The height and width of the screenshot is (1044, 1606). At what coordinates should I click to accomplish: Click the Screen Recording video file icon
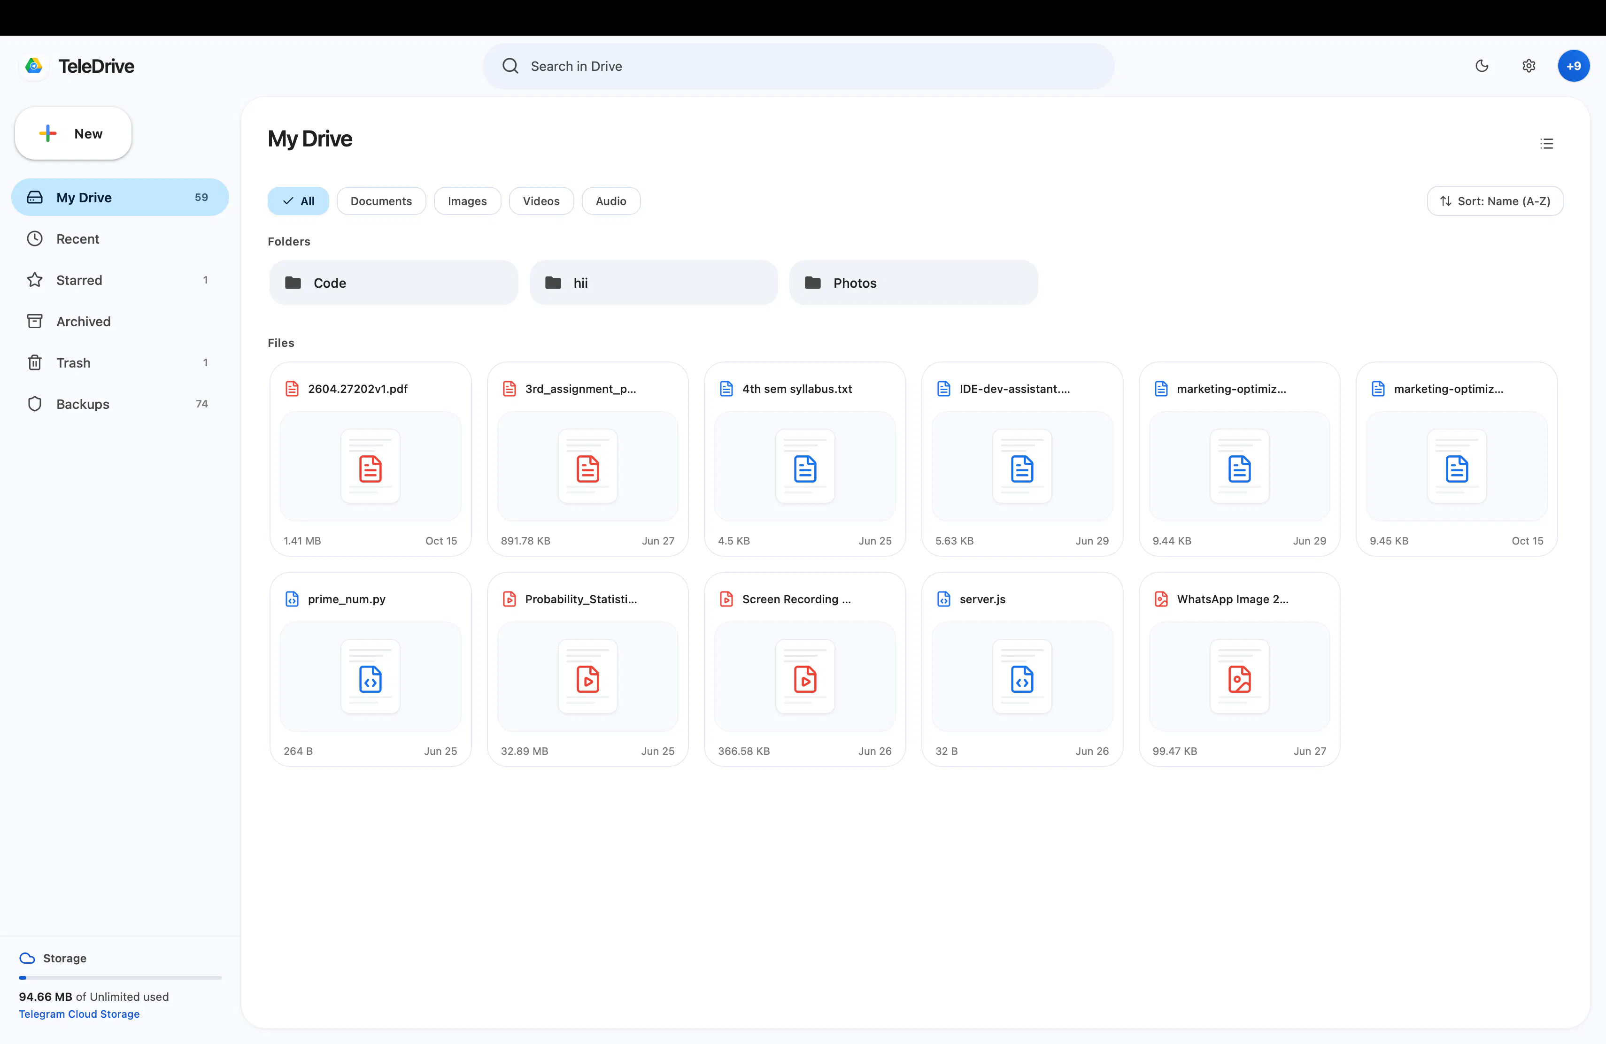(x=727, y=599)
